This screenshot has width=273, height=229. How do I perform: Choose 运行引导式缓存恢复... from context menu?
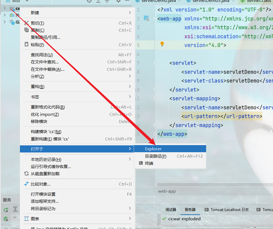point(78,167)
